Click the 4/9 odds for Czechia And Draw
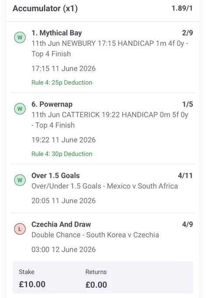 pyautogui.click(x=188, y=224)
